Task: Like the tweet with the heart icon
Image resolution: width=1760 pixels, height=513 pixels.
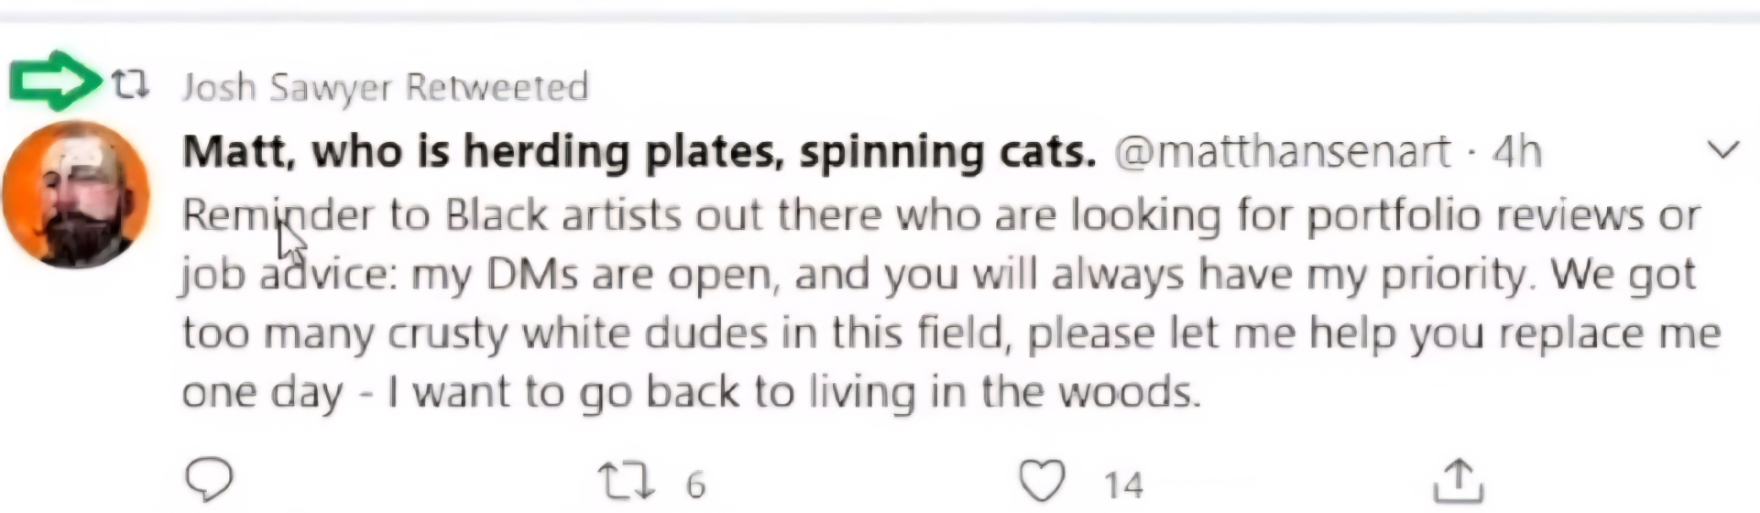Action: (1042, 481)
